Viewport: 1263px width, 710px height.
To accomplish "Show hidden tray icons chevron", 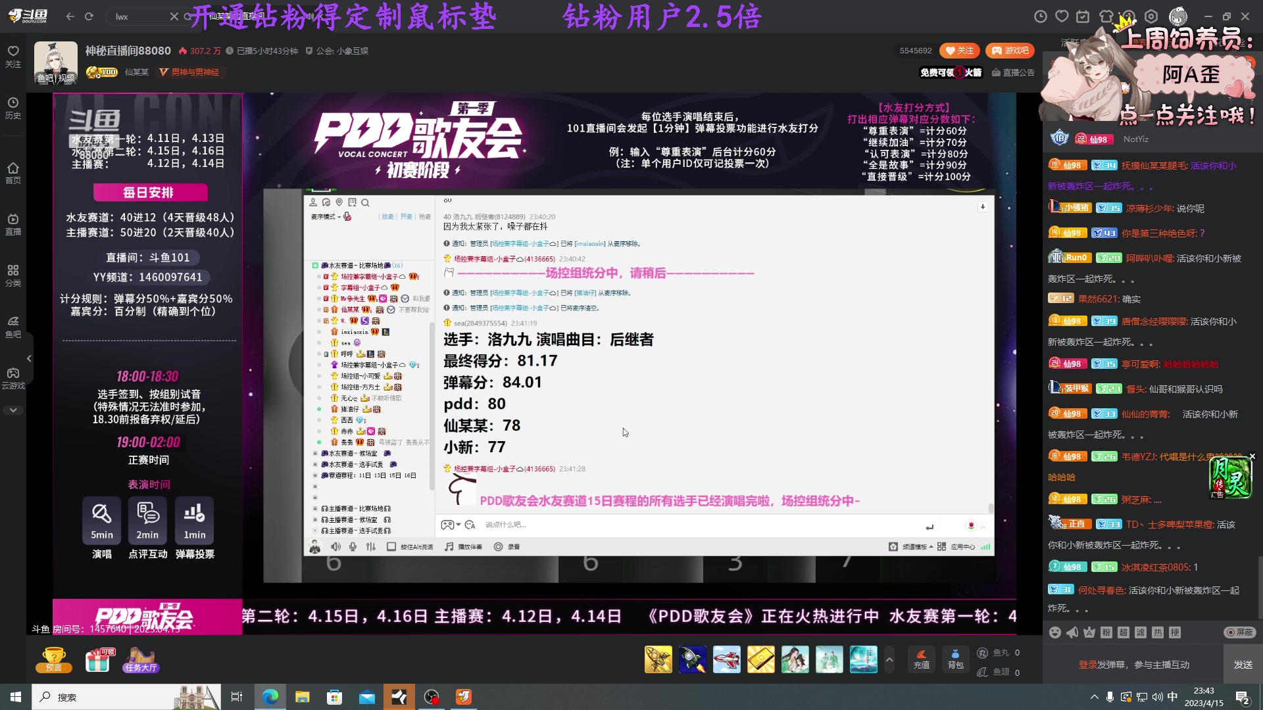I will click(x=1094, y=697).
